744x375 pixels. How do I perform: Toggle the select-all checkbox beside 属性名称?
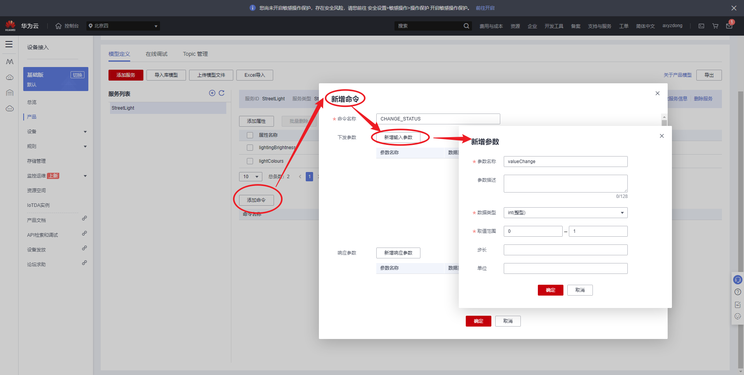tap(250, 135)
